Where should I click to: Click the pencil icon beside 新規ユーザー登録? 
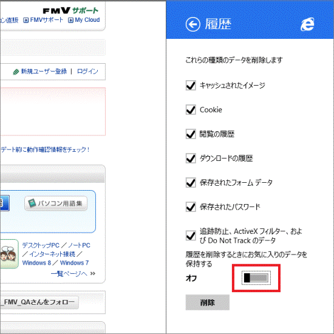(x=16, y=72)
